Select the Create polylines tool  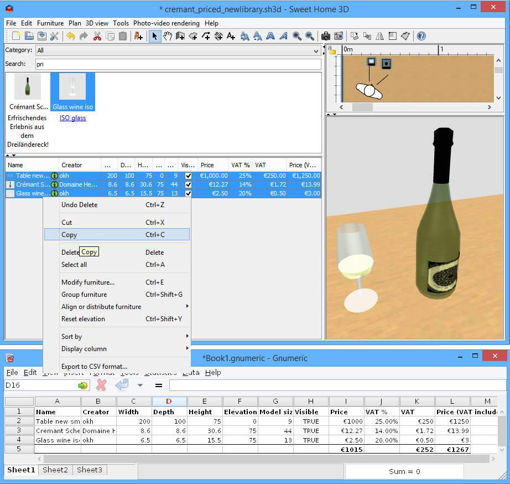pos(206,36)
